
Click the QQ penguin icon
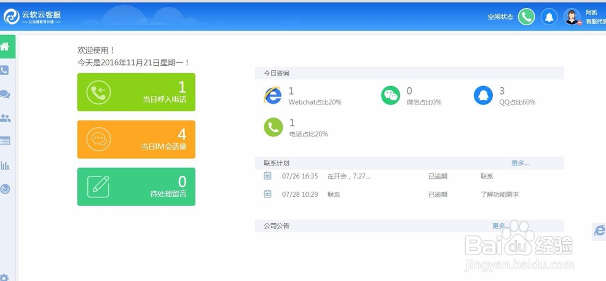pos(483,95)
